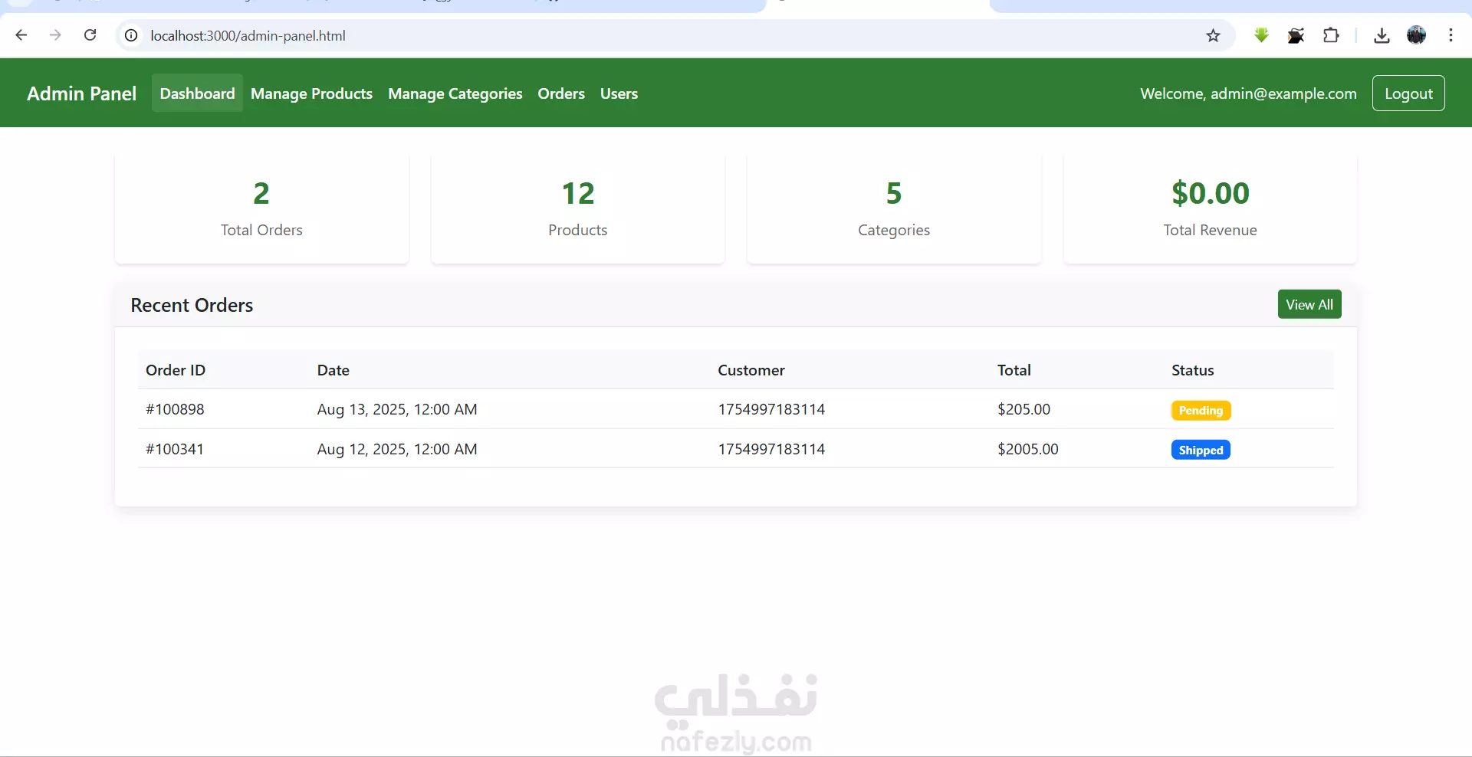The width and height of the screenshot is (1472, 757).
Task: Open the browser profile avatar
Action: click(1417, 35)
